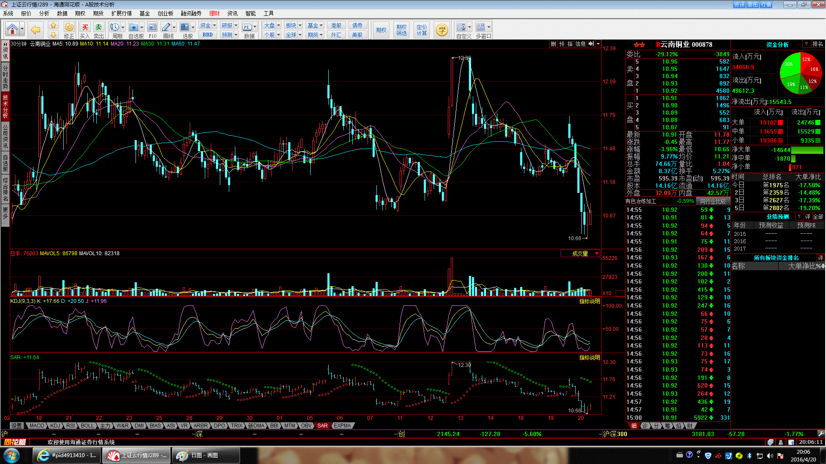Click the 港股 button
This screenshot has width=826, height=464.
pos(336,25)
